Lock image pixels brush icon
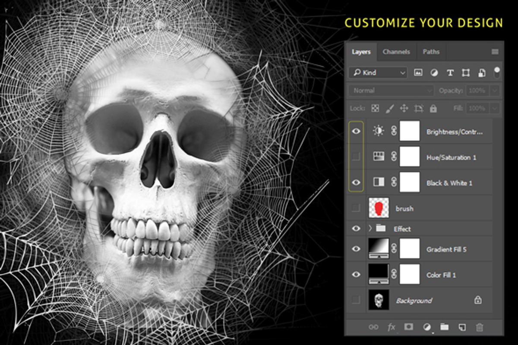The height and width of the screenshot is (345, 518). 389,108
